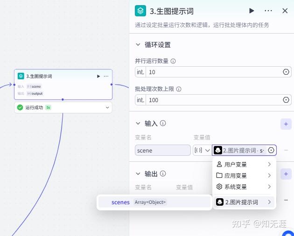This screenshot has height=236, width=294.
Task: Show info for 批处理次数上限
Action: tap(179, 89)
